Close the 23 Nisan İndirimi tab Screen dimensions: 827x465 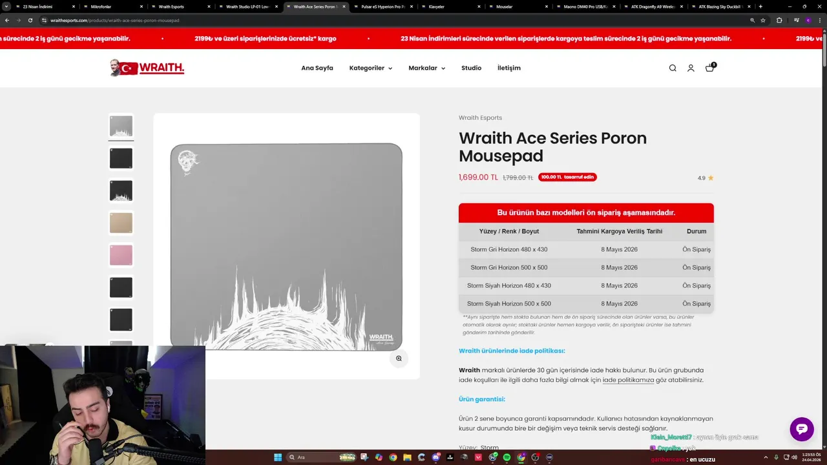point(74,6)
